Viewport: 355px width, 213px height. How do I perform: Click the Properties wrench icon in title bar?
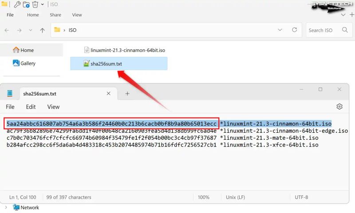coord(17,4)
